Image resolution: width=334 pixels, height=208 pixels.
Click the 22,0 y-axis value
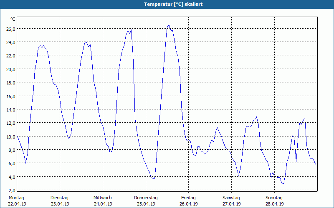click(11, 56)
